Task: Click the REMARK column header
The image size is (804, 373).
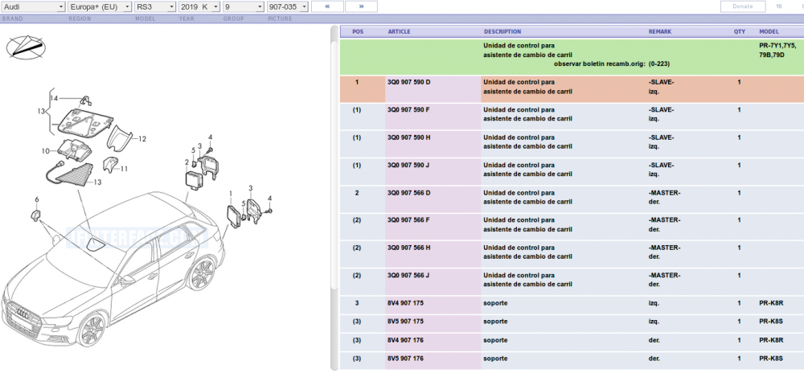Action: [x=659, y=32]
